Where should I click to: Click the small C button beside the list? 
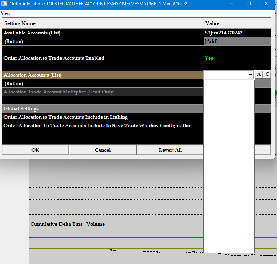click(x=267, y=75)
